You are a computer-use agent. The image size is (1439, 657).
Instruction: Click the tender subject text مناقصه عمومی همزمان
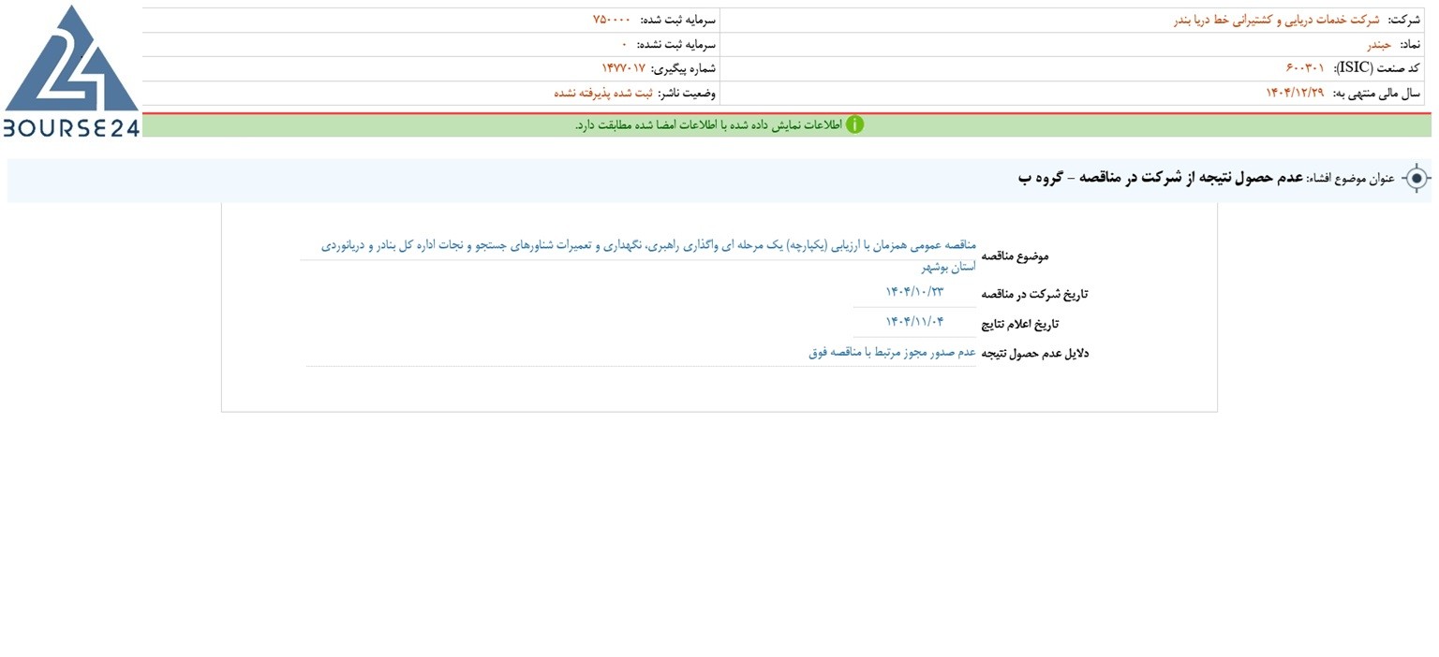pos(649,245)
